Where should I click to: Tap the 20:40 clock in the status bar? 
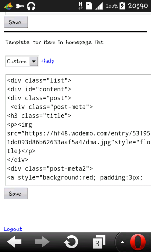pyautogui.click(x=138, y=6)
